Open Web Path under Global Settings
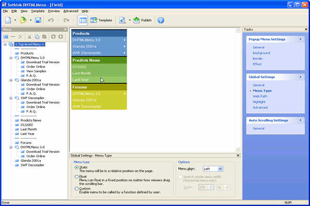The height and width of the screenshot is (206, 310). click(260, 96)
